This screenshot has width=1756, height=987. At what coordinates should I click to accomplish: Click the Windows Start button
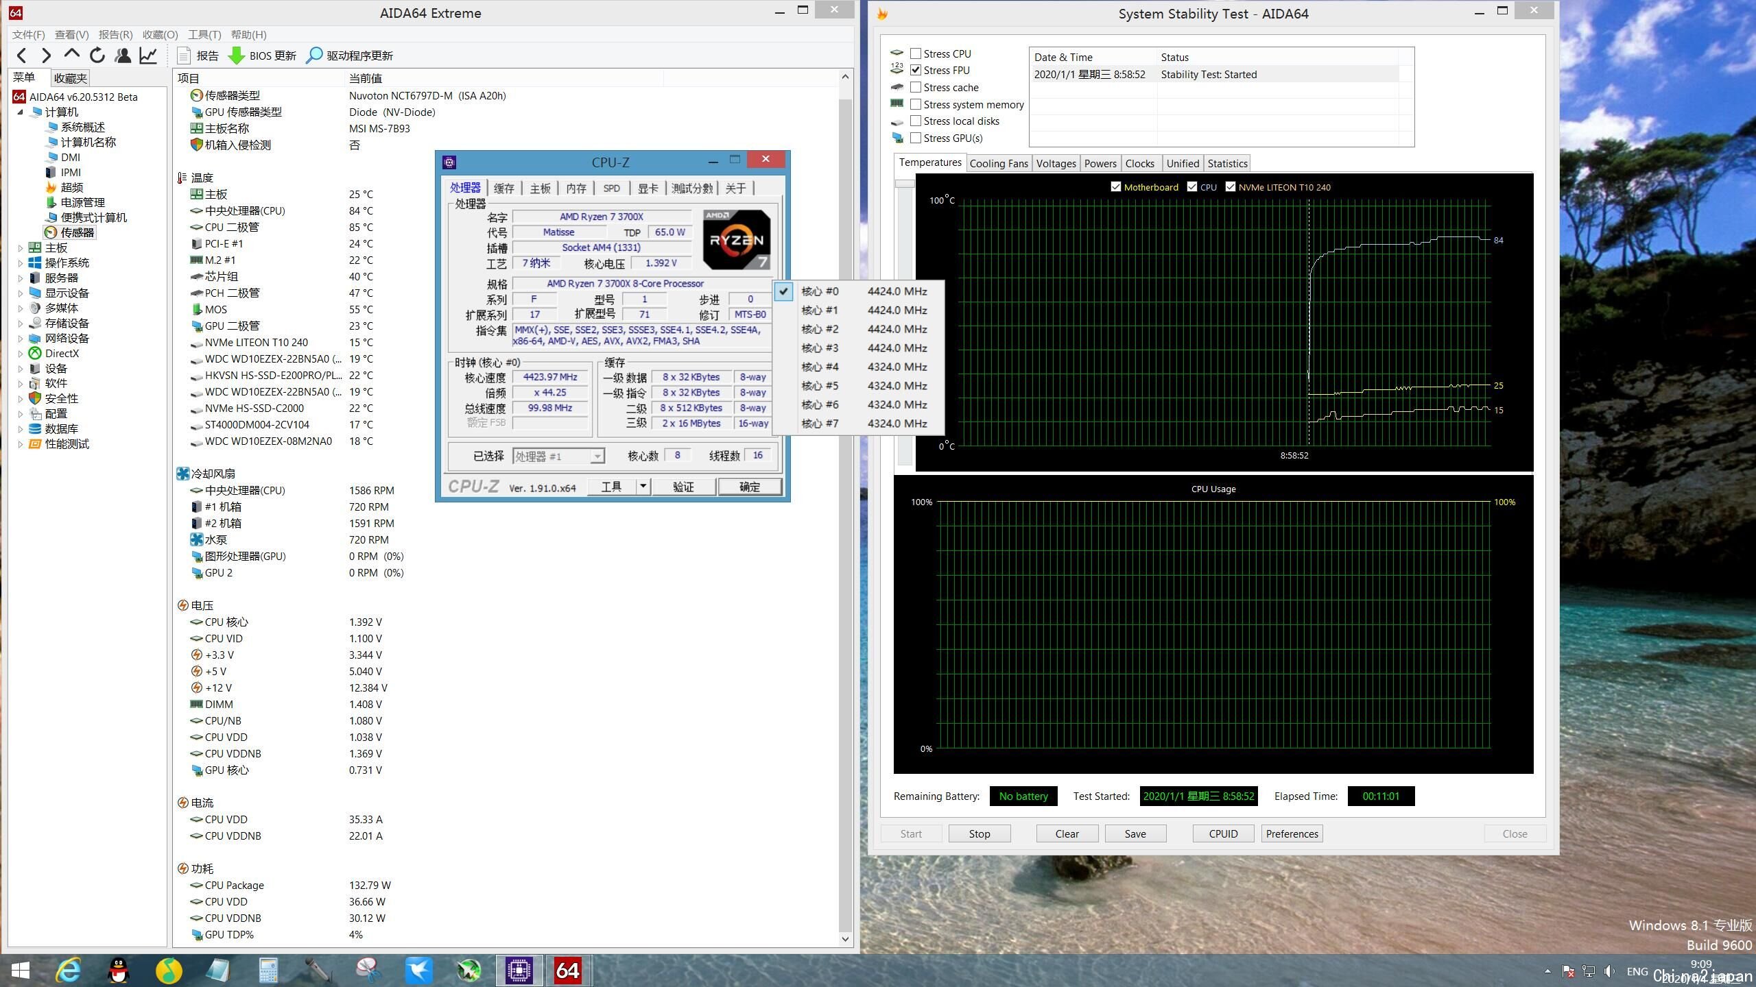(21, 971)
